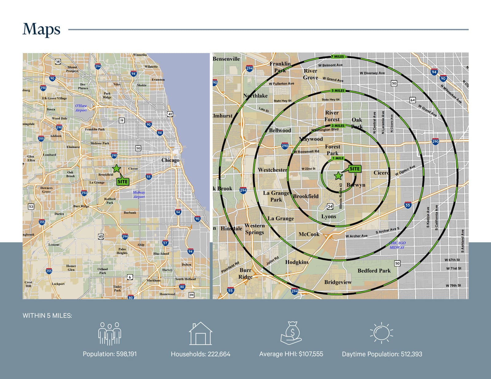491x379 pixels.
Task: Click the green star on the regional map
Action: [x=116, y=168]
